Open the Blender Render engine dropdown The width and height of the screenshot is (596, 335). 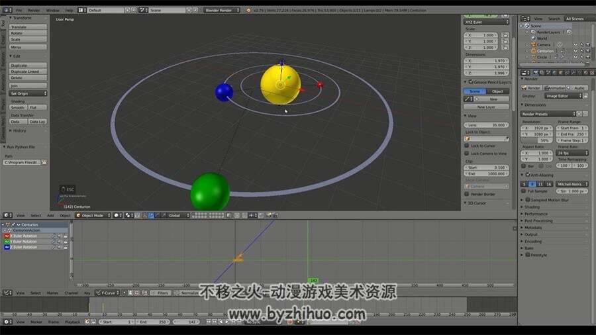point(223,10)
